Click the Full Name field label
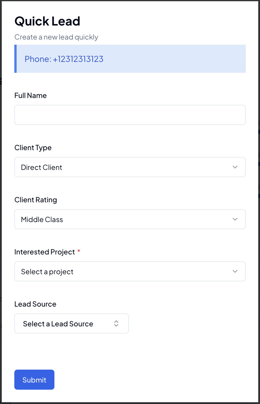Image resolution: width=260 pixels, height=404 pixels. [30, 95]
